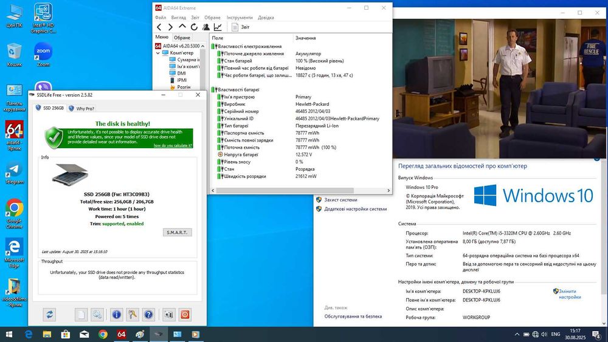Viewport: 608px width, 342px height.
Task: Click the Звіт report toolbar button
Action: [241, 27]
